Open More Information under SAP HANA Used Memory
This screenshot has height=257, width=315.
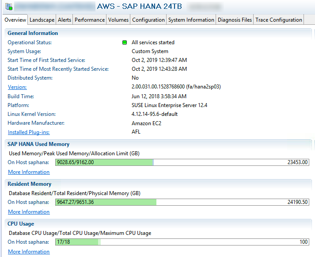click(x=29, y=172)
